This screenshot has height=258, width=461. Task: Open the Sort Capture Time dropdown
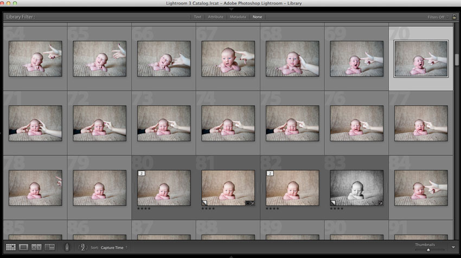point(114,247)
